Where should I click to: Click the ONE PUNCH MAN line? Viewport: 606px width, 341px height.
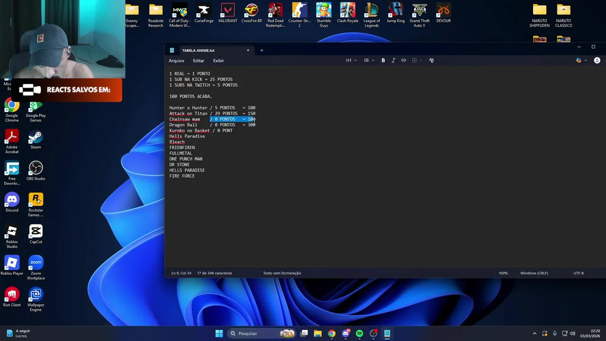tap(186, 159)
